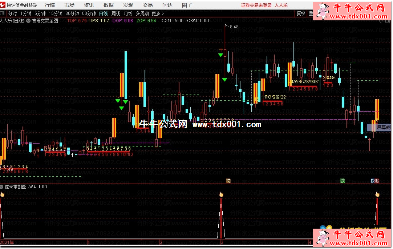Expand the 更多 periods list
393x249 pixels.
pos(158,13)
